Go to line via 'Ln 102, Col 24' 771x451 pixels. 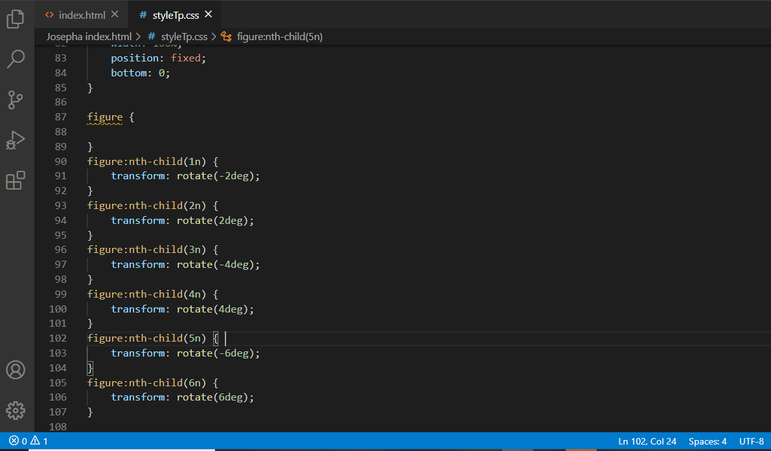point(647,441)
